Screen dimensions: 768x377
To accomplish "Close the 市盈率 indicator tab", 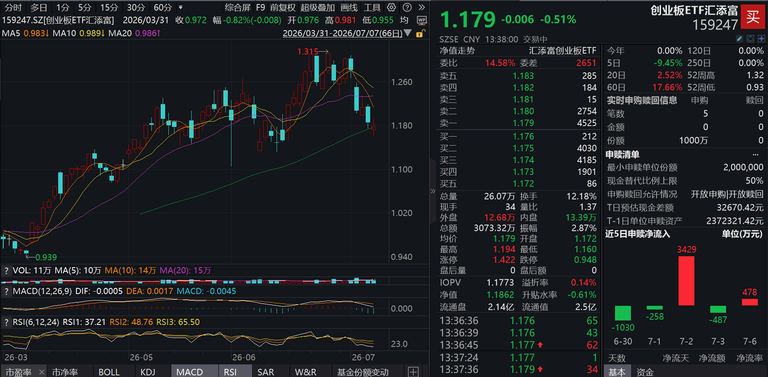I will point(41,372).
